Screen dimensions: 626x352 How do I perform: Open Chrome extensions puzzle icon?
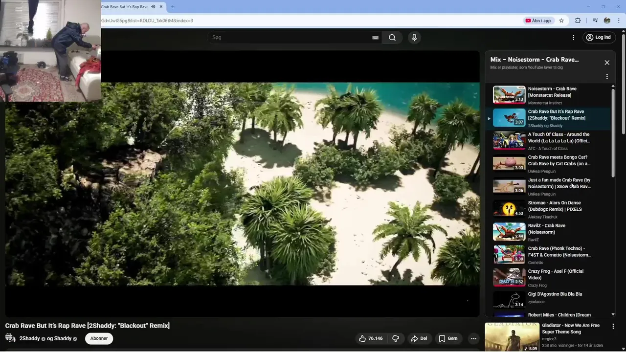click(x=578, y=21)
